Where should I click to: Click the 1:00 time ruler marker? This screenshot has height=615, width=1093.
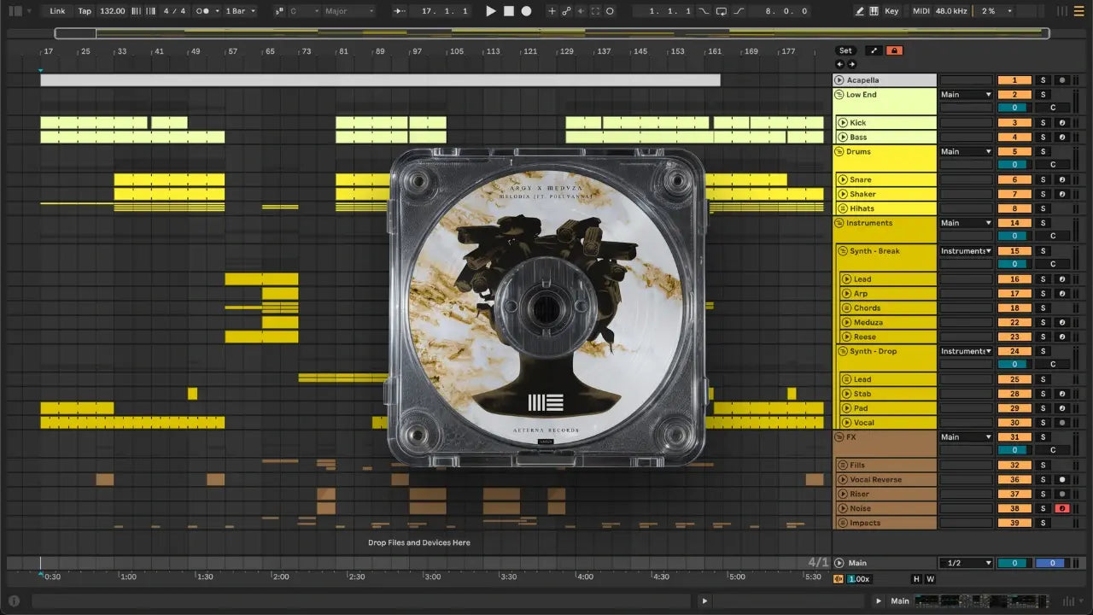128,577
